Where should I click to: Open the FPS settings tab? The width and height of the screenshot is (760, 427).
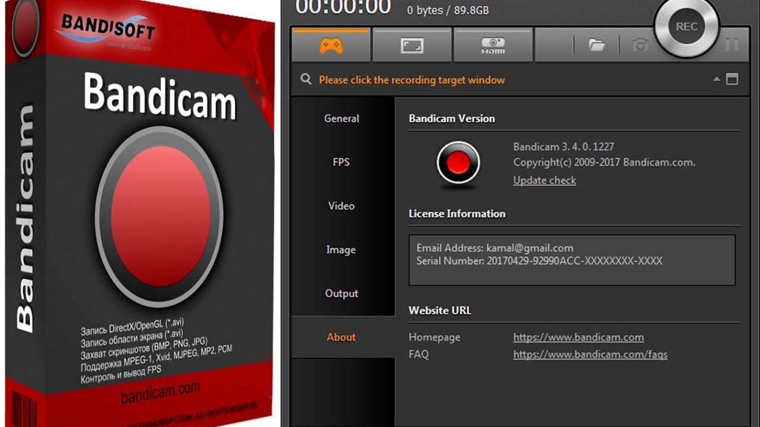pyautogui.click(x=341, y=162)
